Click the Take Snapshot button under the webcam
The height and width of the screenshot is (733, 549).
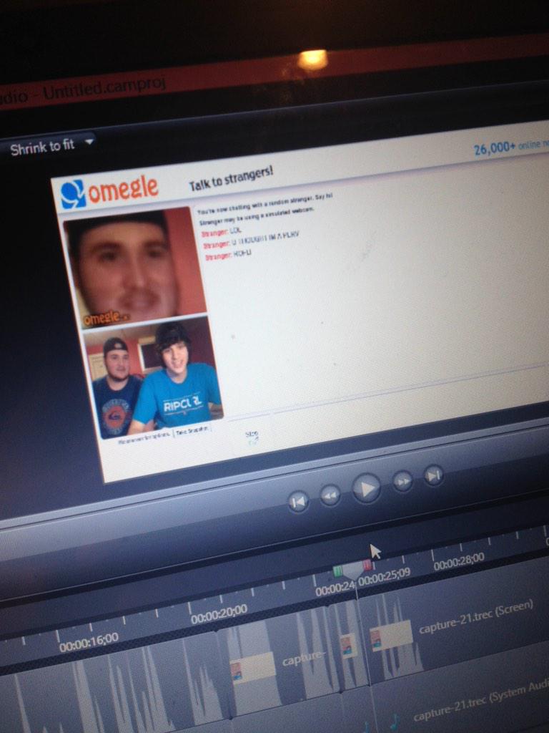click(193, 430)
